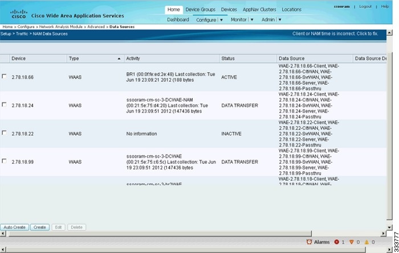Image resolution: width=399 pixels, height=253 pixels.
Task: Sort by the Status column header
Action: (x=248, y=59)
